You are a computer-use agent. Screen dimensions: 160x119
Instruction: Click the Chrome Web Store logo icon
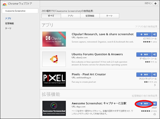[x=5, y=4]
